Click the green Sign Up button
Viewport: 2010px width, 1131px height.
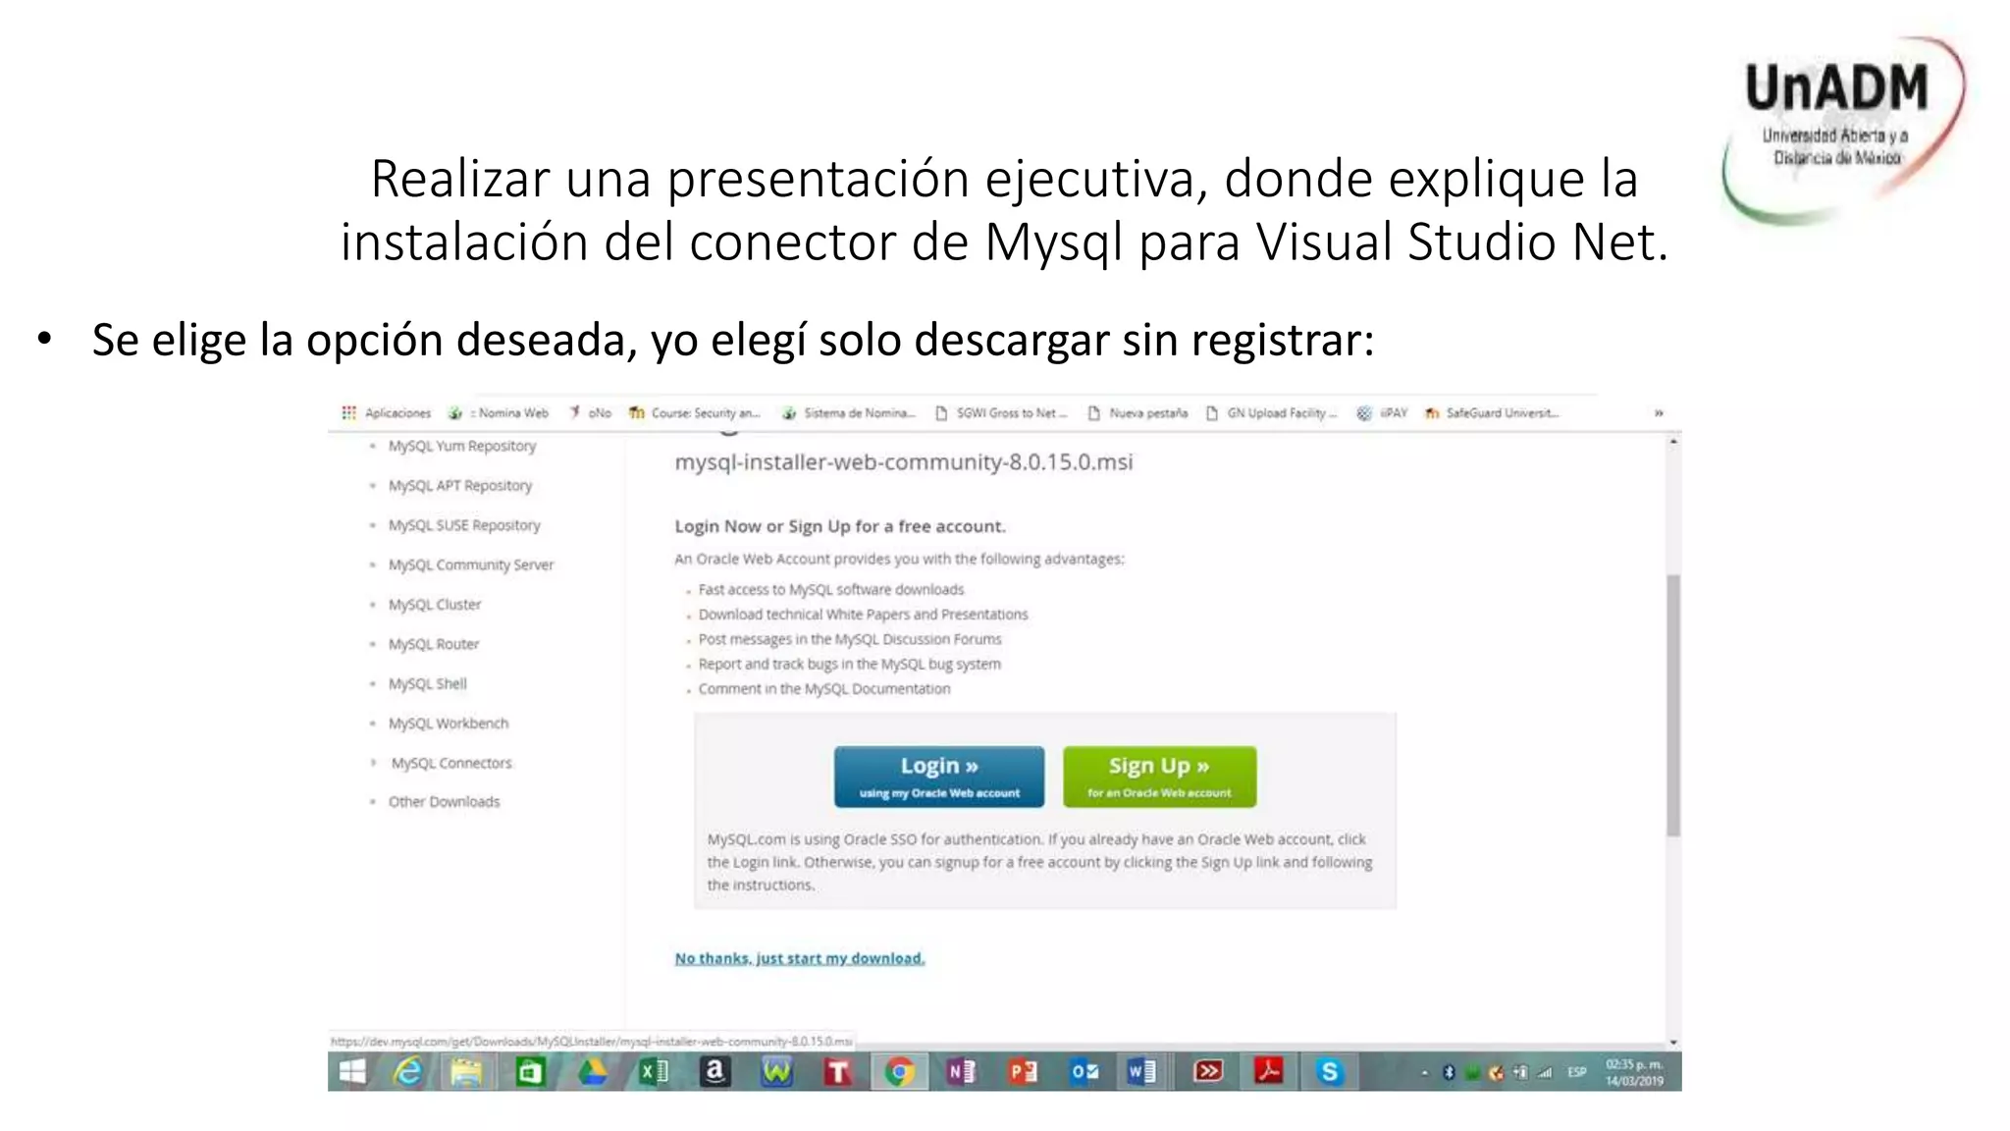coord(1159,777)
